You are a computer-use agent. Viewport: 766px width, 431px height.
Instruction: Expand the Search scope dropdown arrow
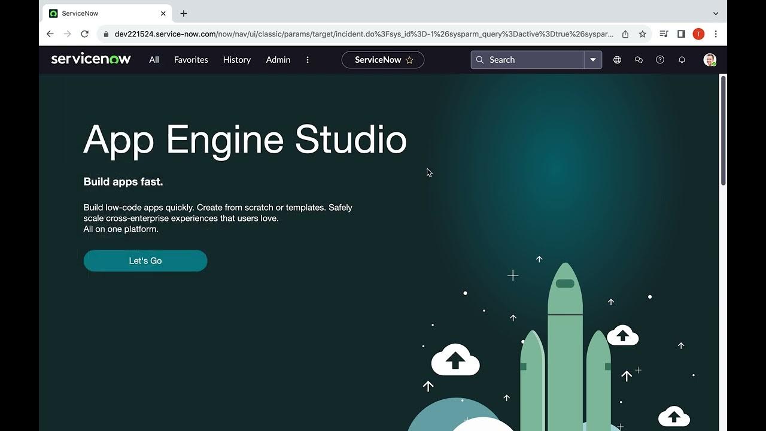(593, 60)
